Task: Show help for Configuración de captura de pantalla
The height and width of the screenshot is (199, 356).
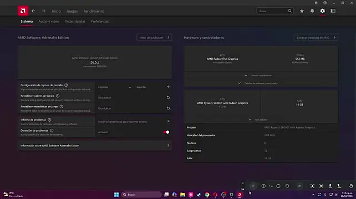Action: tap(66, 85)
